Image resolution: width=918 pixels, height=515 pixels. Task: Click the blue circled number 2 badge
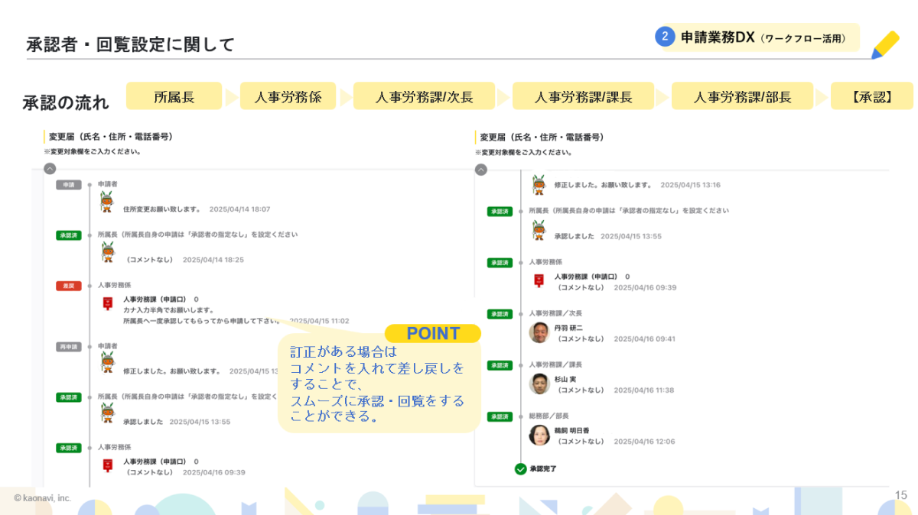pos(665,37)
